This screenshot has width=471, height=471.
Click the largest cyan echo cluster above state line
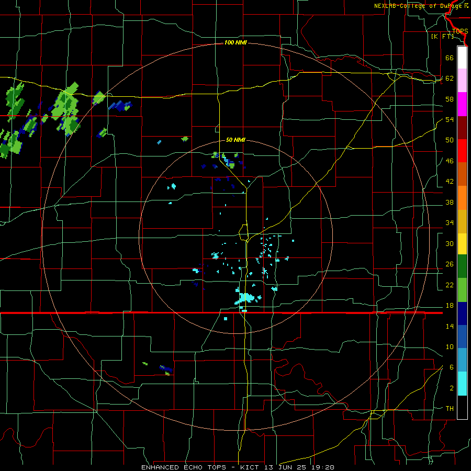pos(246,297)
